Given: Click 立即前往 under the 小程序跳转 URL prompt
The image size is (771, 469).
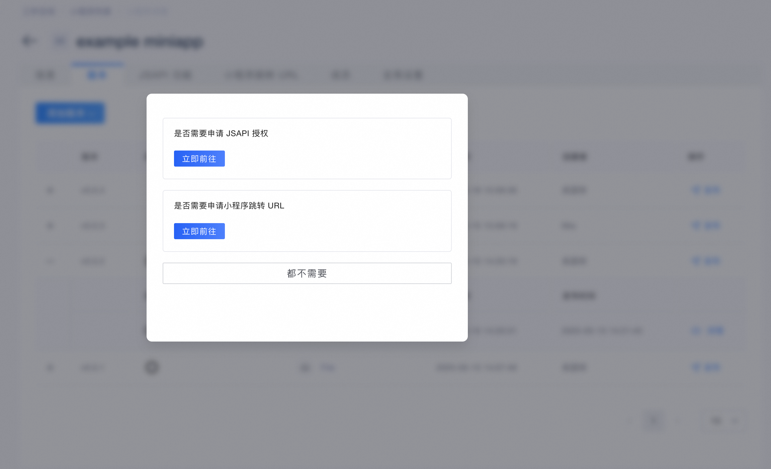Looking at the screenshot, I should [199, 231].
